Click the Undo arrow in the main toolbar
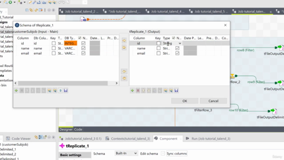Screen dimensions: 284x160 click(59, 2)
